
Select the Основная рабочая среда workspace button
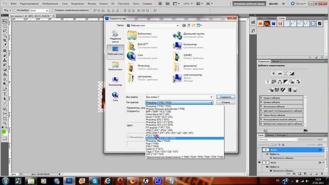249,4
